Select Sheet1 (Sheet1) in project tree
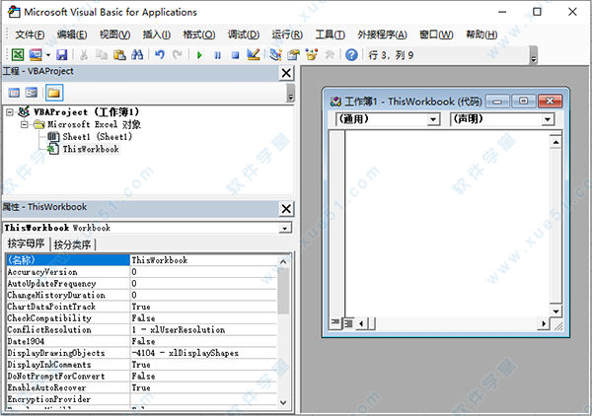 (98, 136)
